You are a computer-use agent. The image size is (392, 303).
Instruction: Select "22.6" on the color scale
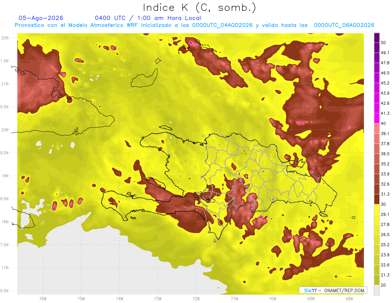click(385, 265)
